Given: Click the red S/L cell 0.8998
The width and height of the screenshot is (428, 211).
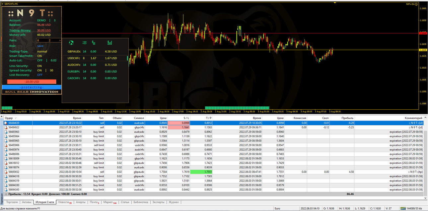Looking at the screenshot, I should pyautogui.click(x=179, y=123).
